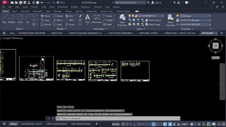Open the Annotate ribbon tab
The image size is (226, 127).
(x=25, y=11)
